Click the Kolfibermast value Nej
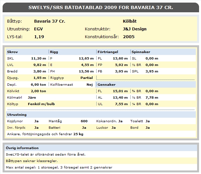 [x=89, y=85]
